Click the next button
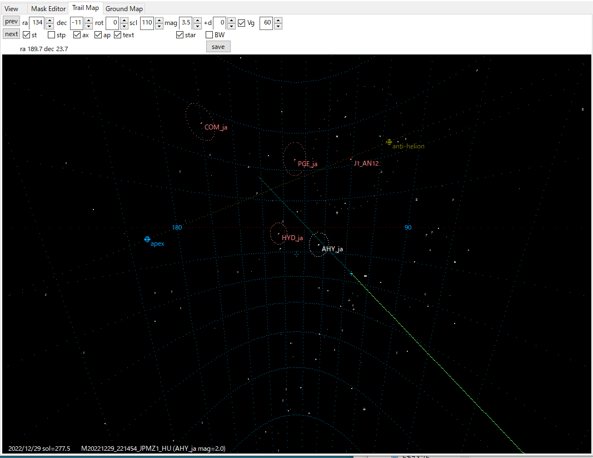 11,34
